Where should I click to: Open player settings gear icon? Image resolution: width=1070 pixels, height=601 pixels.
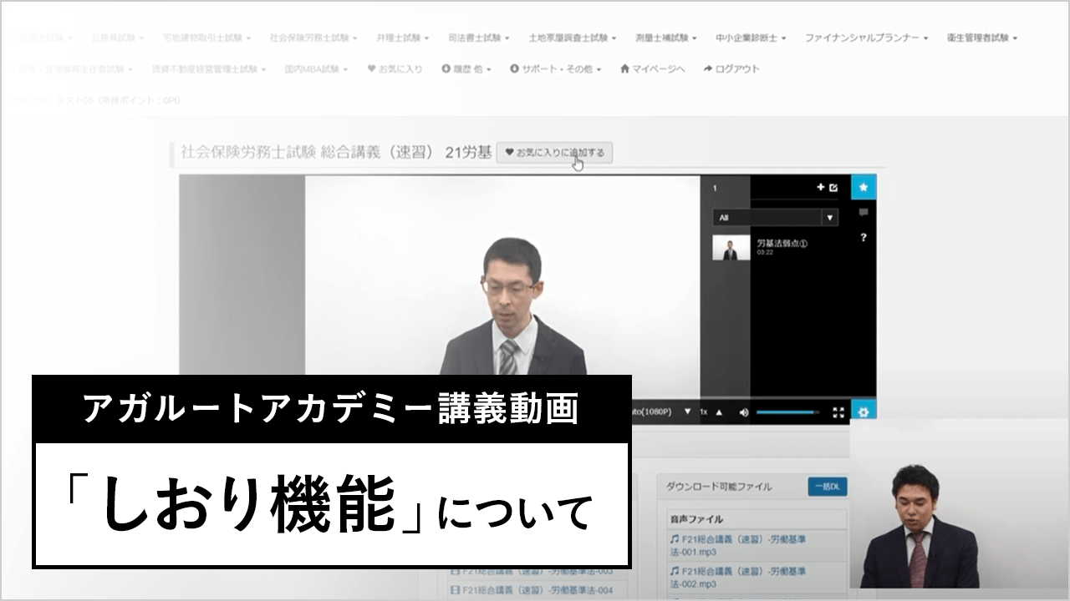(x=864, y=412)
